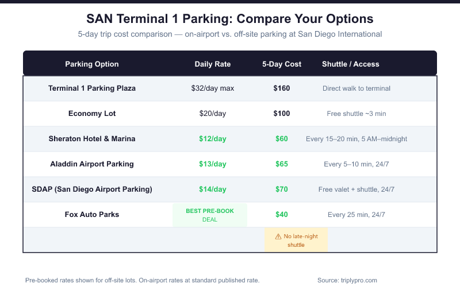Click the warning triangle icon beside late-night notice
The height and width of the screenshot is (287, 460).
(278, 236)
